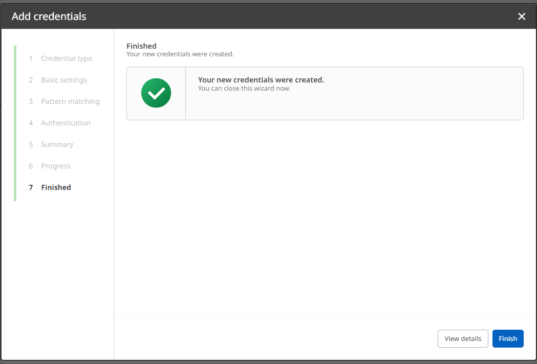Click the Finished heading above the message

coord(141,46)
